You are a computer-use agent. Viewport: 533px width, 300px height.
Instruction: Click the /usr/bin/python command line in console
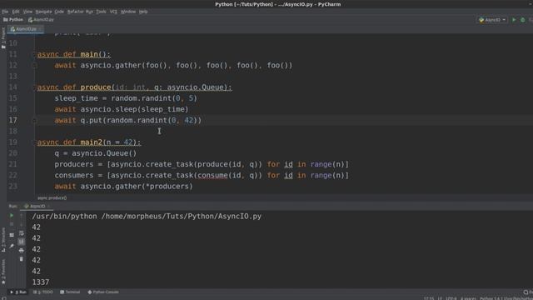pyautogui.click(x=147, y=217)
